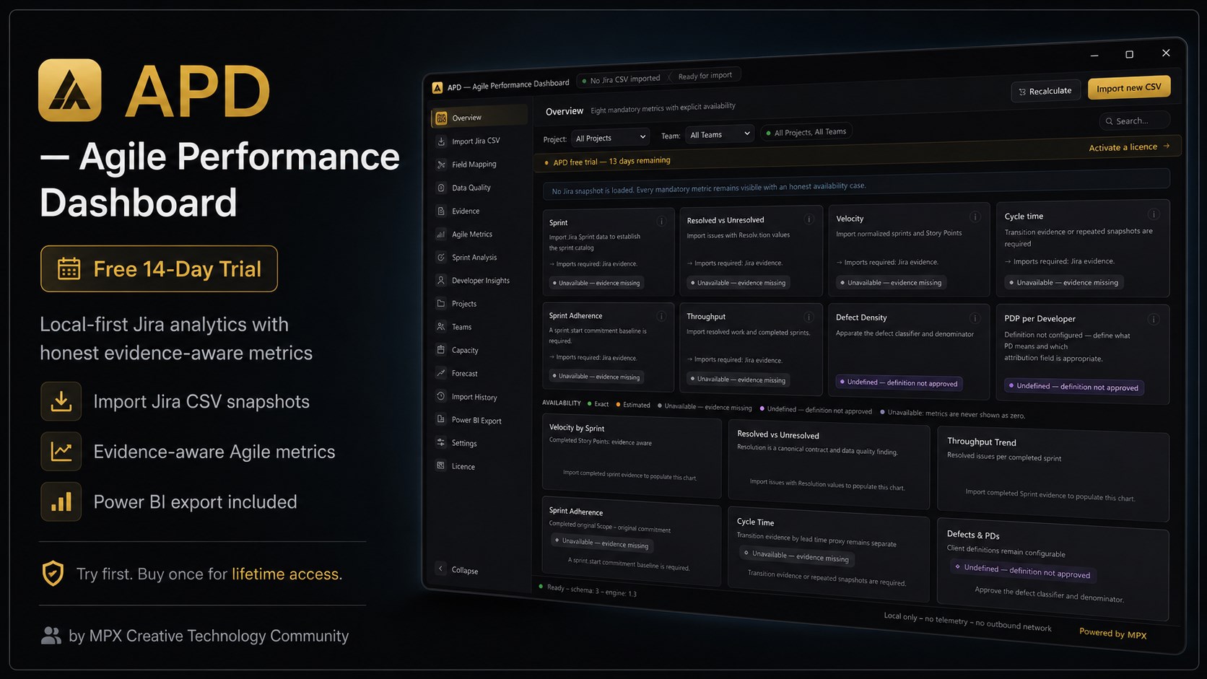The height and width of the screenshot is (679, 1207).
Task: Click the Recalculate button
Action: point(1046,91)
